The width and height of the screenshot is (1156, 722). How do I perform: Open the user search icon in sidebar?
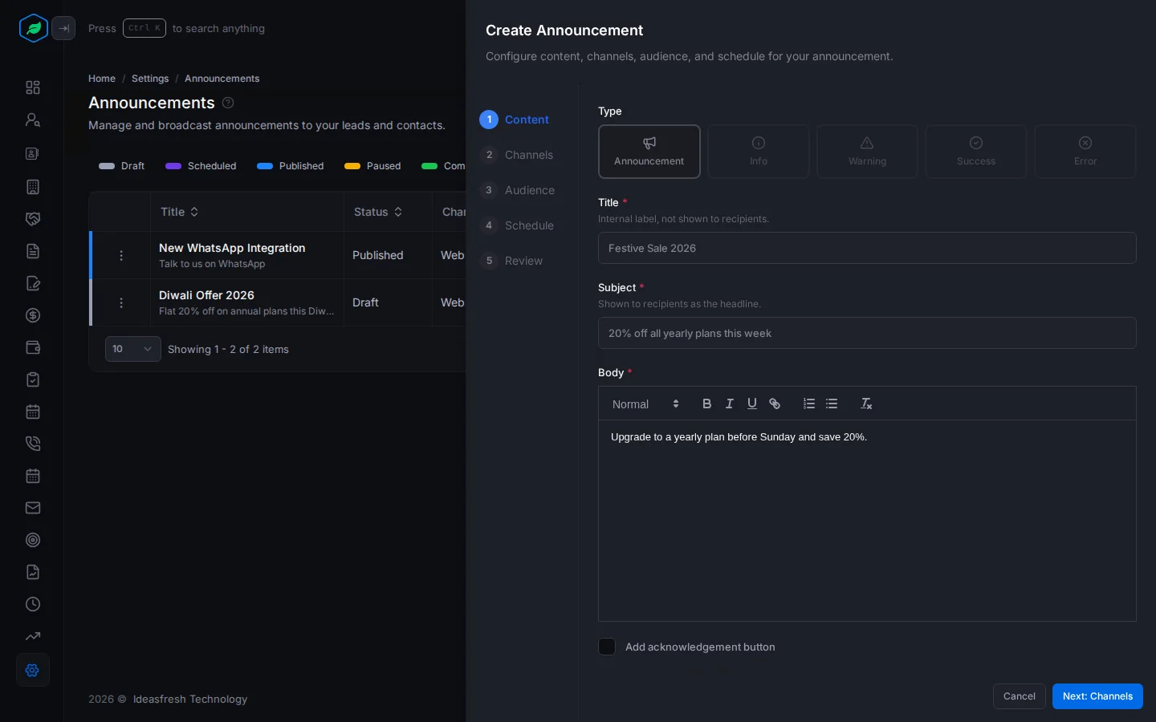[33, 120]
